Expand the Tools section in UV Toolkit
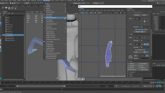This screenshot has width=165, height=93. tap(129, 34)
